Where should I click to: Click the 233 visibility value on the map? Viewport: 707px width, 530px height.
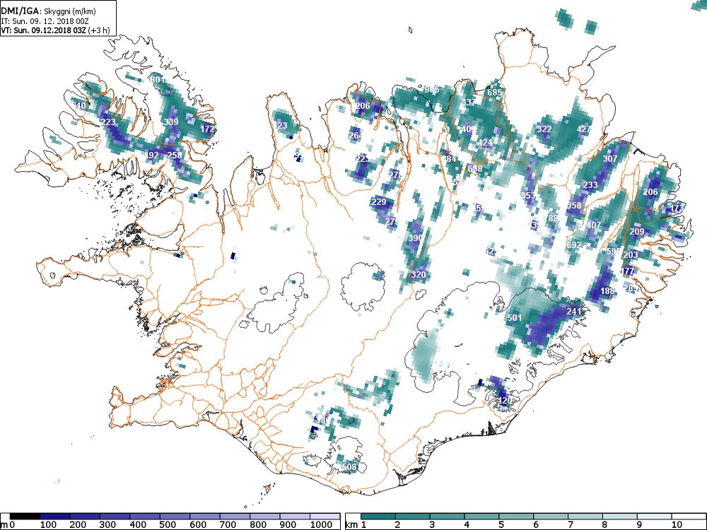tap(590, 184)
